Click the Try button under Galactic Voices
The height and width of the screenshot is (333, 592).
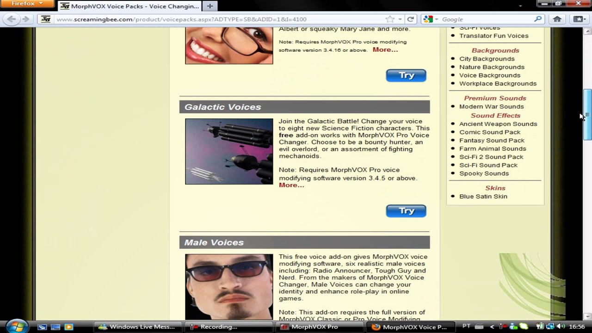click(x=406, y=211)
